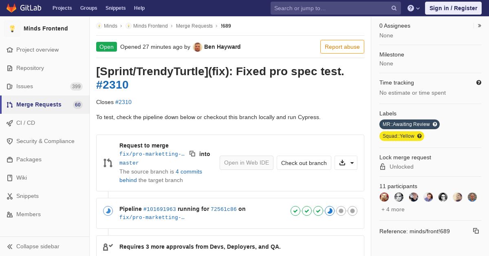Collapse the left sidebar
489x256 pixels.
[33, 246]
